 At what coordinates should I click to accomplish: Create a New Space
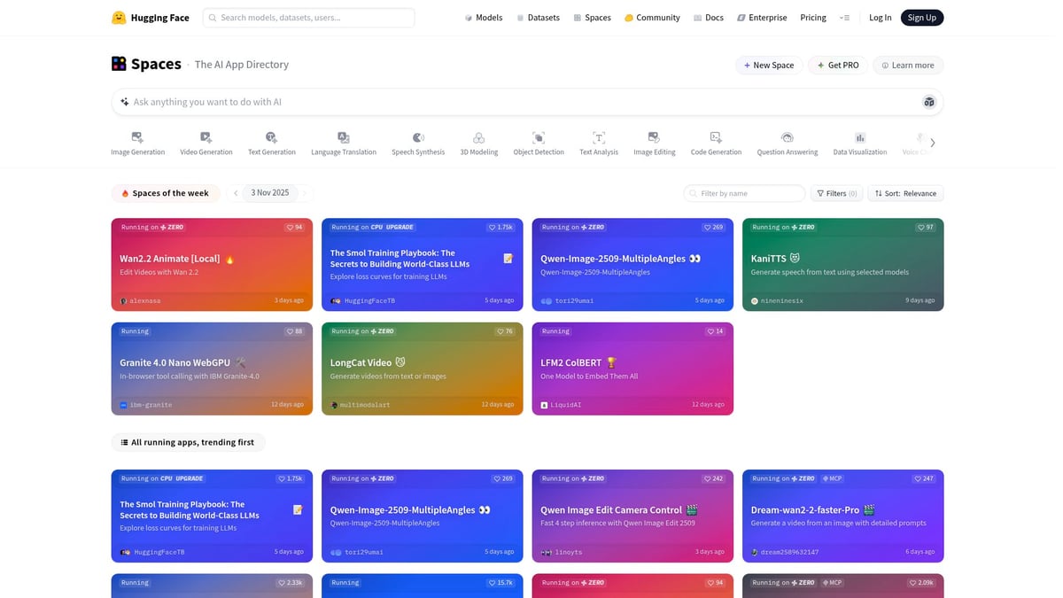768,65
